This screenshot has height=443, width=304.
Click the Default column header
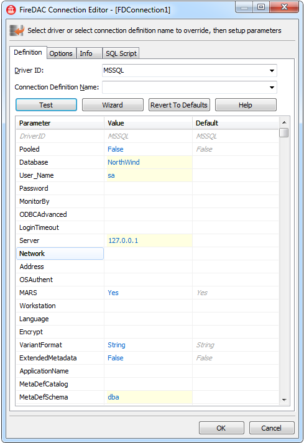pos(236,123)
